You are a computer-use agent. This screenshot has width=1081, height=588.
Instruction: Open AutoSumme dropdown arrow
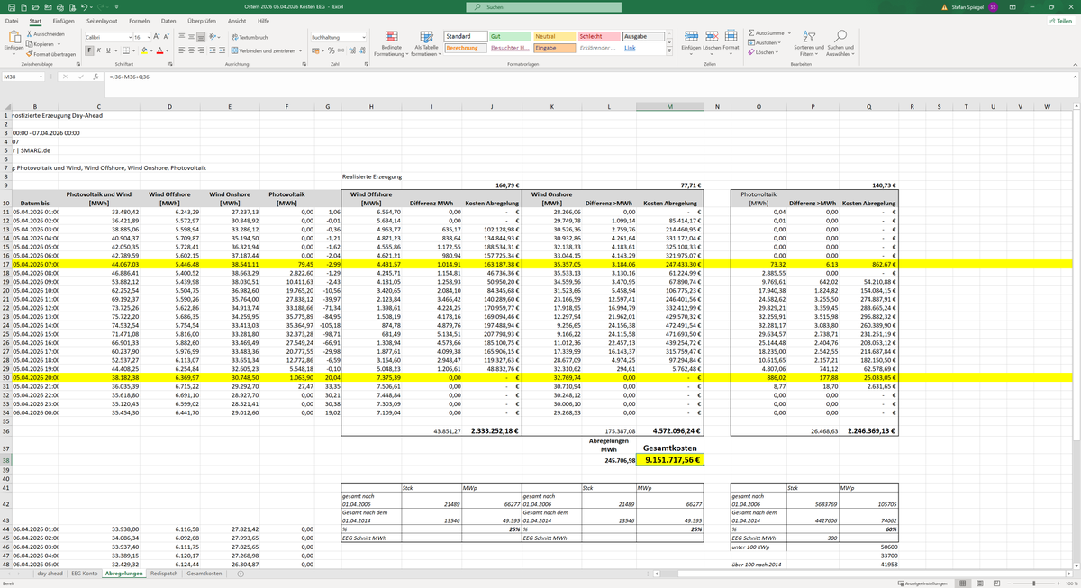(787, 32)
